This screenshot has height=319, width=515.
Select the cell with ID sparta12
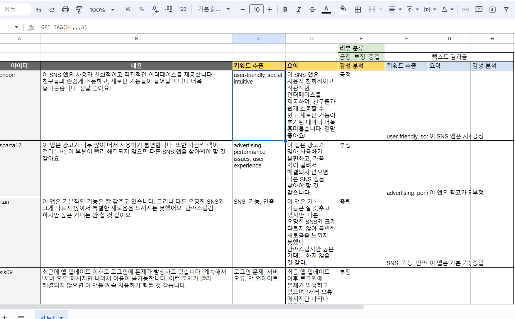pos(20,169)
